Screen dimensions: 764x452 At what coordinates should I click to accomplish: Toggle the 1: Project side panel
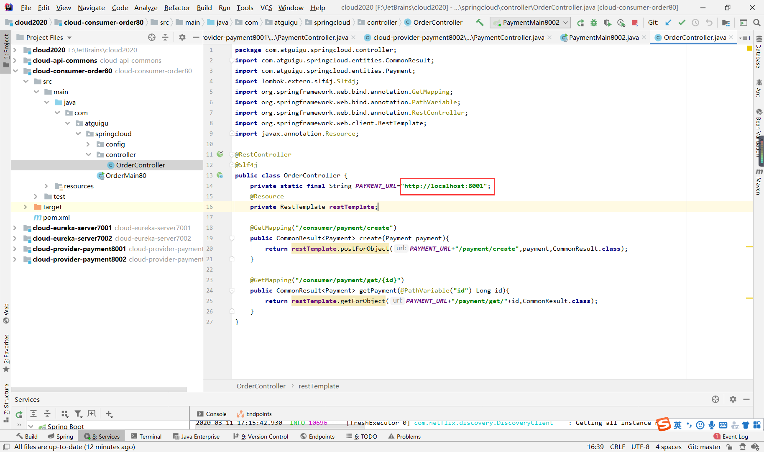[6, 50]
